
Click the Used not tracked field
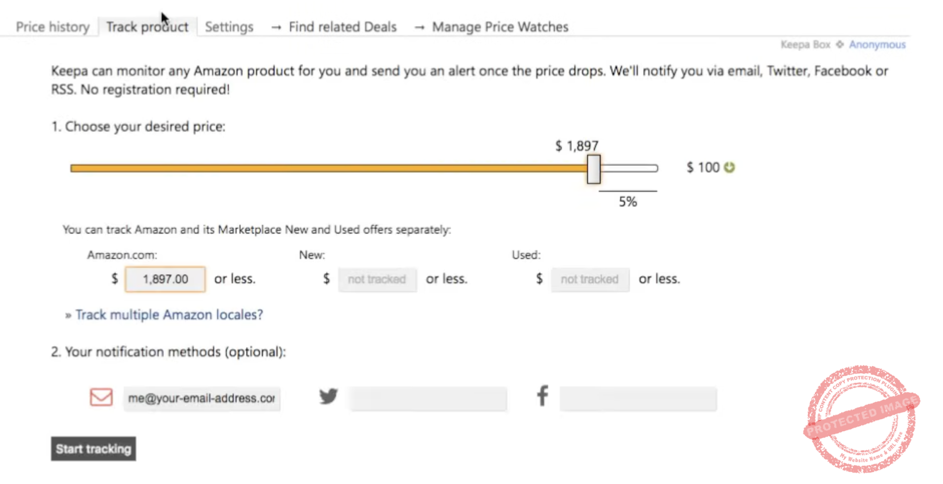click(590, 279)
